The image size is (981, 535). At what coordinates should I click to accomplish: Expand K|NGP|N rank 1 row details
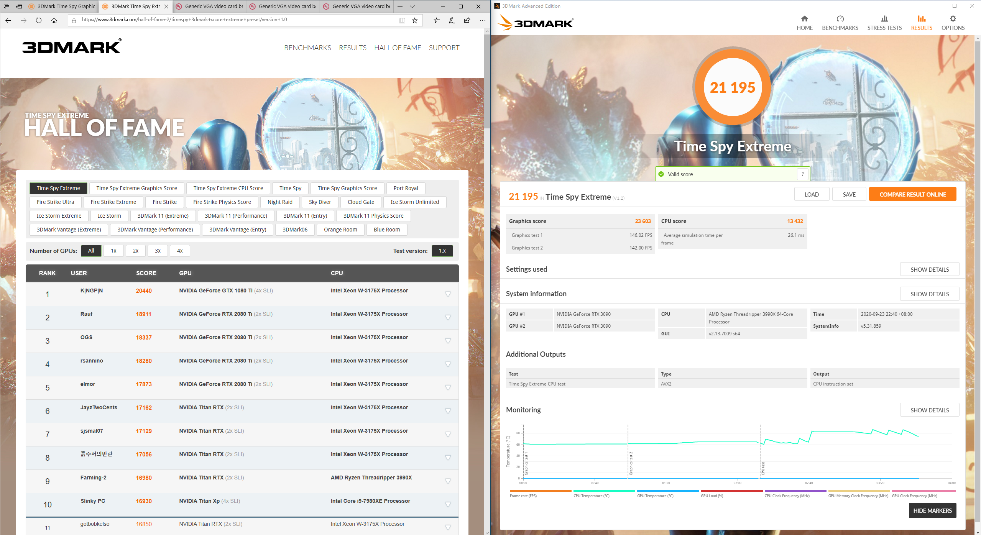[x=447, y=294]
